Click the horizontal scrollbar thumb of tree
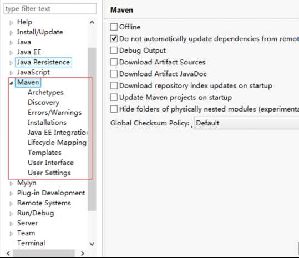The height and width of the screenshot is (258, 299). point(44,254)
